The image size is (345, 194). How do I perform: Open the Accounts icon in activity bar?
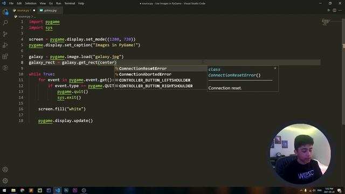[x=5, y=169]
